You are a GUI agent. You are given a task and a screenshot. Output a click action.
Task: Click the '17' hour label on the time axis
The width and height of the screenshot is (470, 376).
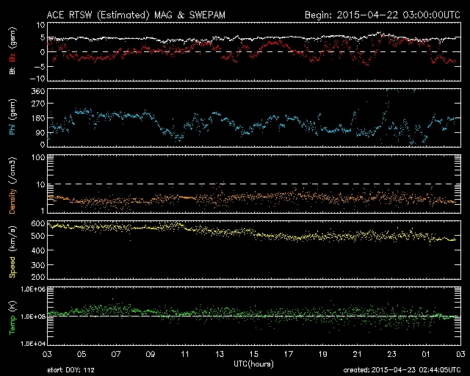[289, 355]
